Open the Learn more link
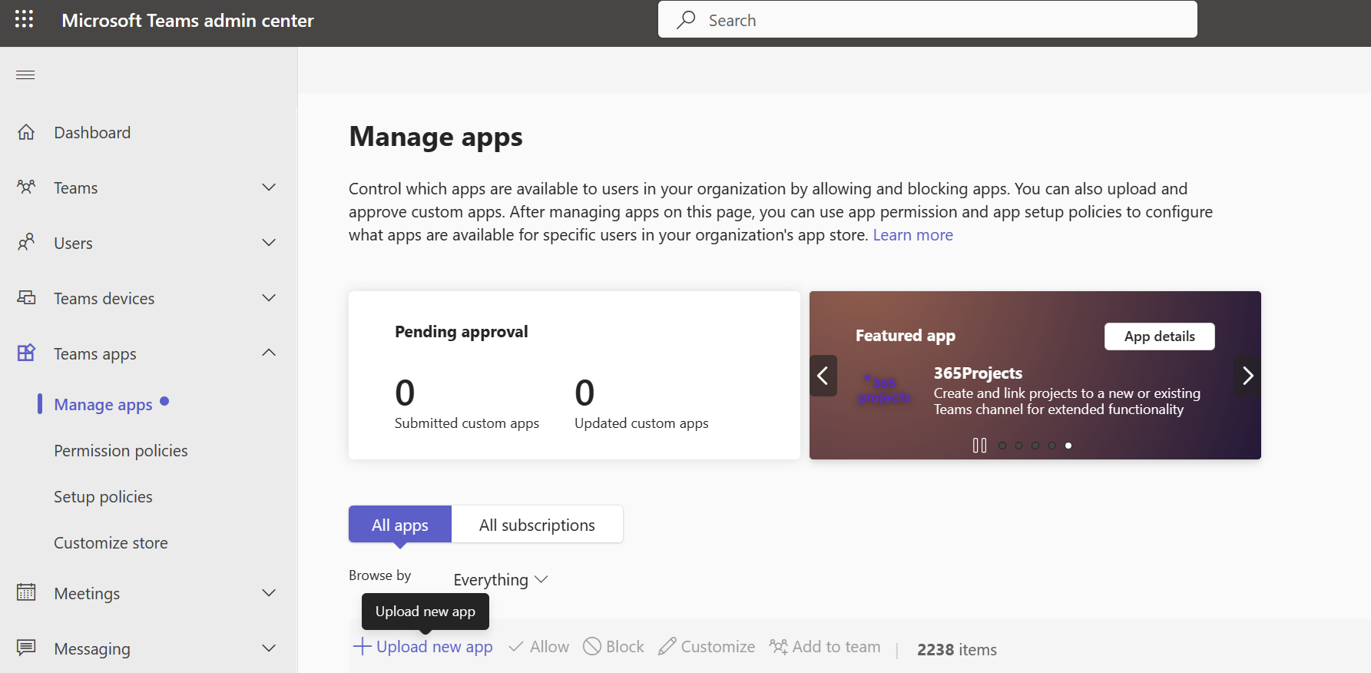1371x673 pixels. pos(912,235)
